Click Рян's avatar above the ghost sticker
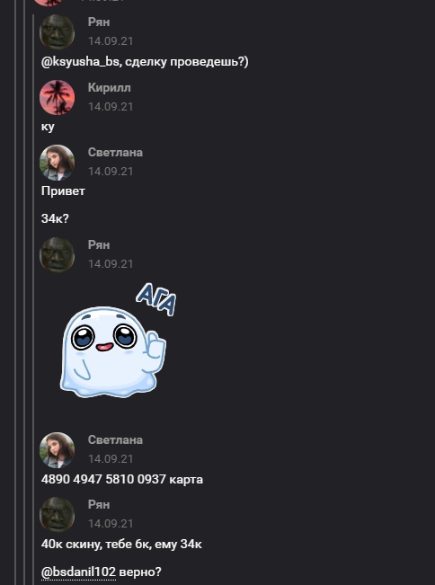The image size is (435, 585). (58, 255)
